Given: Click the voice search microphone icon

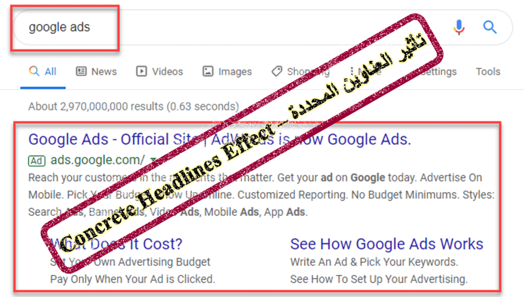Looking at the screenshot, I should (x=459, y=27).
